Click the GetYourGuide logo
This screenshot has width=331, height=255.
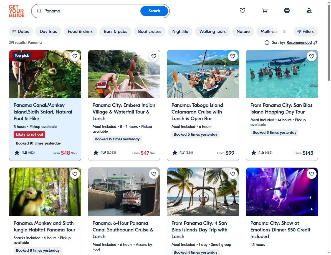coord(16,11)
